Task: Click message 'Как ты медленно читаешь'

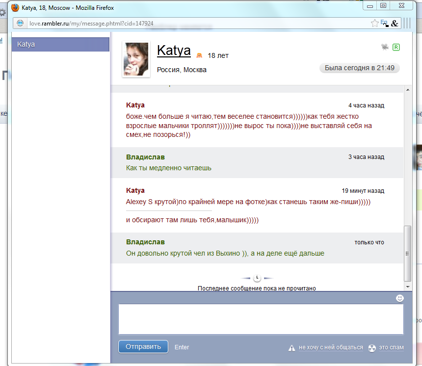Action: click(x=169, y=168)
